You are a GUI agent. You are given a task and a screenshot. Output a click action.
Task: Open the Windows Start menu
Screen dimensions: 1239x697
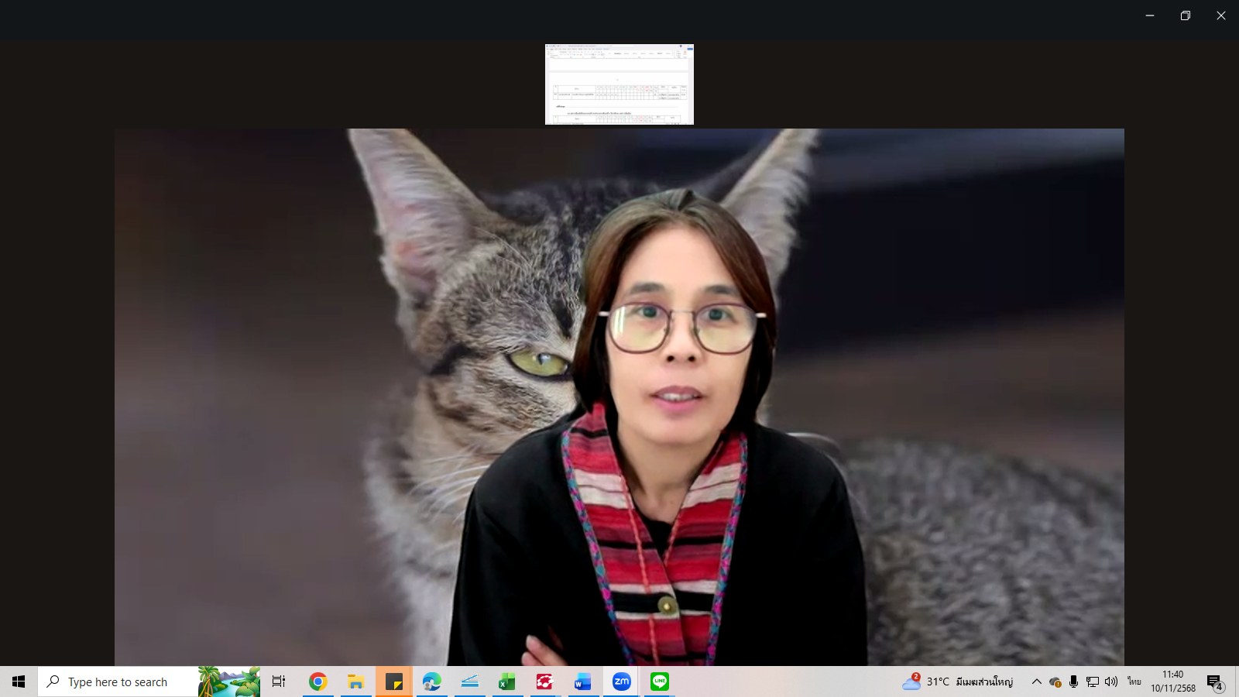19,682
